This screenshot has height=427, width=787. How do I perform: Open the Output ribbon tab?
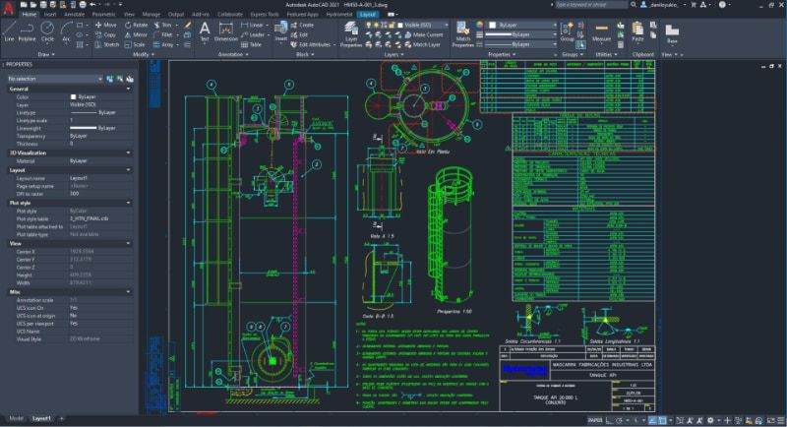pyautogui.click(x=176, y=15)
